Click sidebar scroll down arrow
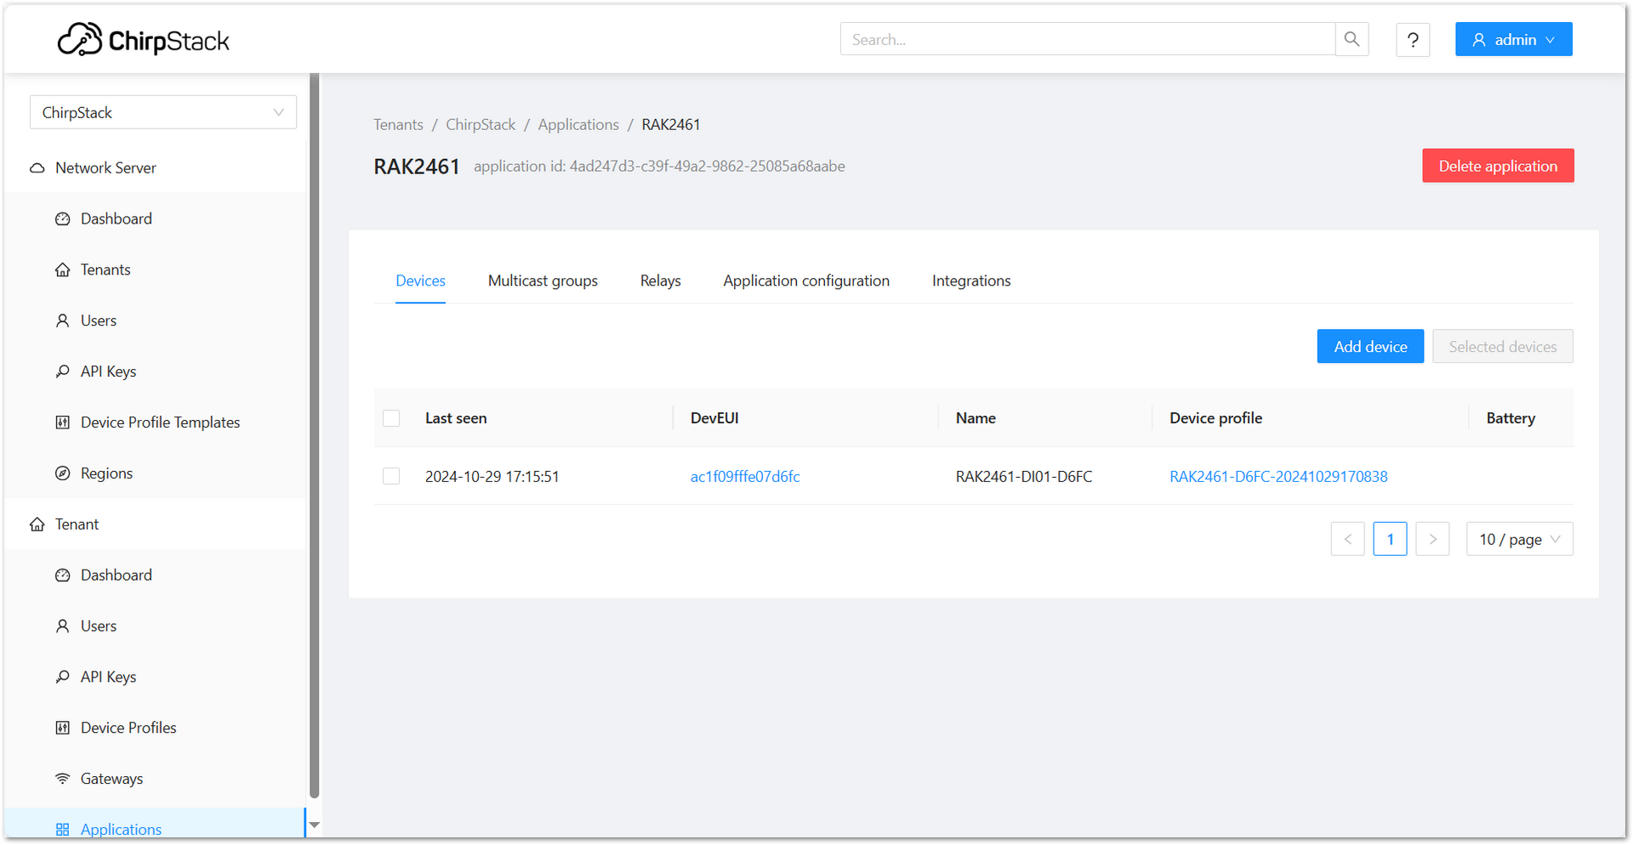1633x845 pixels. click(314, 825)
